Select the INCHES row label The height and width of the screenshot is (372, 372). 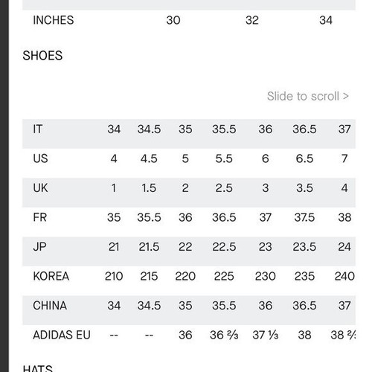[54, 20]
